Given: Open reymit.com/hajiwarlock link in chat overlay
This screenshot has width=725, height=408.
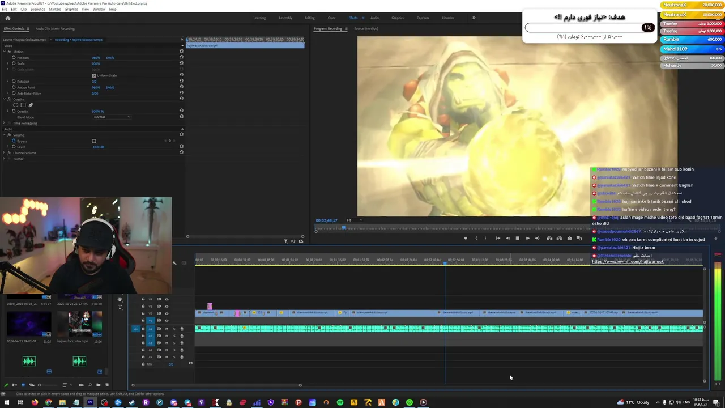Looking at the screenshot, I should (628, 262).
